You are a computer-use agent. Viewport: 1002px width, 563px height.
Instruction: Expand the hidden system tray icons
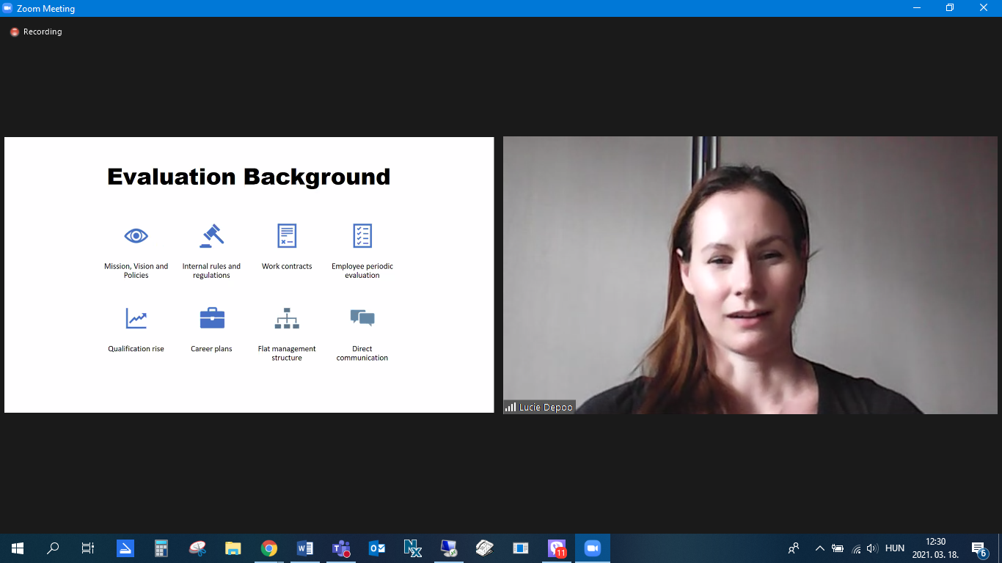click(x=820, y=548)
